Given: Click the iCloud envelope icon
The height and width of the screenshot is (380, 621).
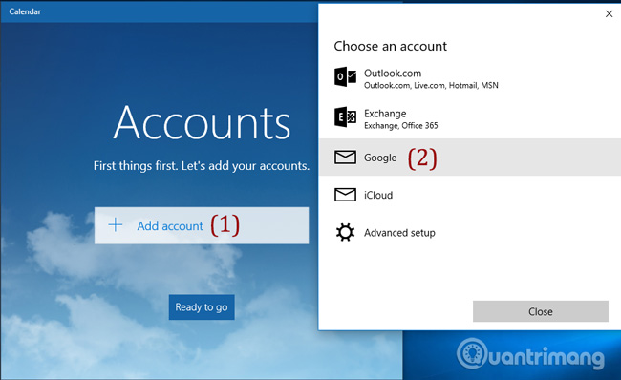Looking at the screenshot, I should [x=345, y=195].
